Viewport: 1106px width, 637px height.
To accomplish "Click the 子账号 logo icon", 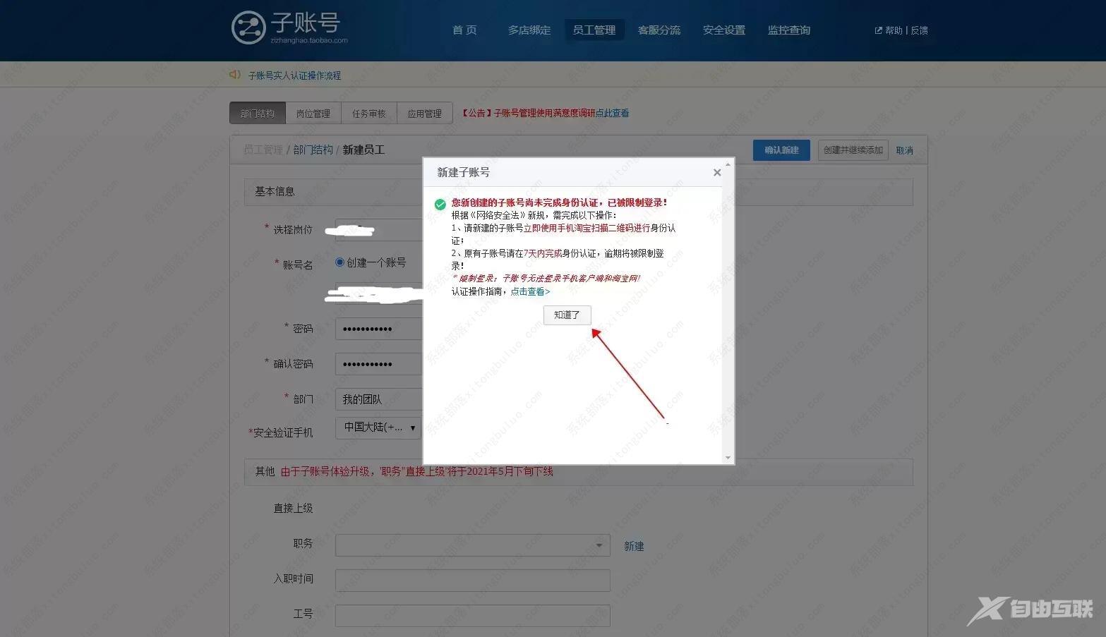I will [x=248, y=27].
